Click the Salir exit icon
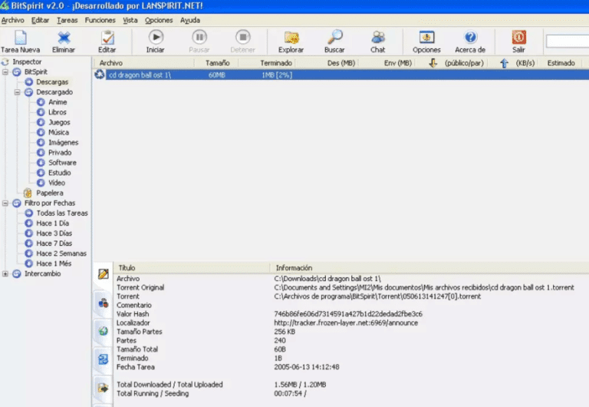Image resolution: width=589 pixels, height=407 pixels. pyautogui.click(x=518, y=37)
